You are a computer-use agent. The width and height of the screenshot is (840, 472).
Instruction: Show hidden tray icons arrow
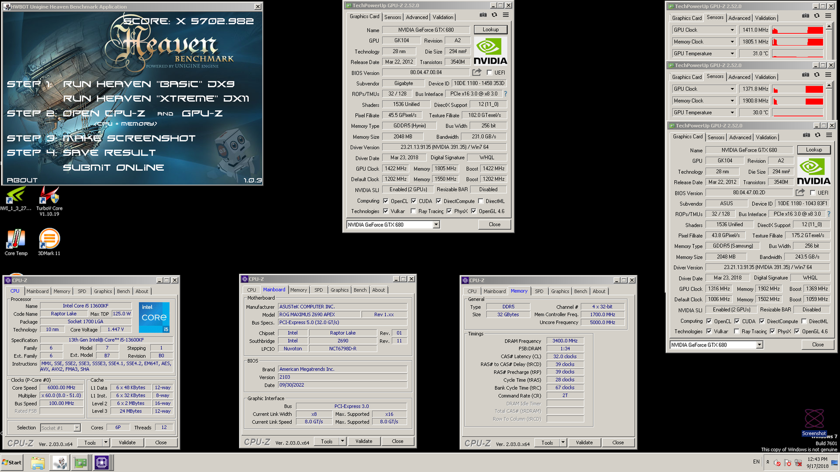[x=767, y=462]
